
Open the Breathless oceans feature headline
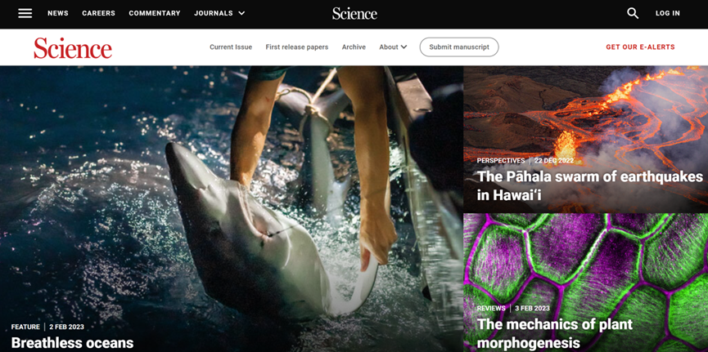(x=72, y=342)
